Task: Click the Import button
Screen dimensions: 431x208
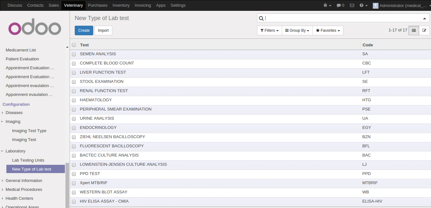Action: pos(103,30)
